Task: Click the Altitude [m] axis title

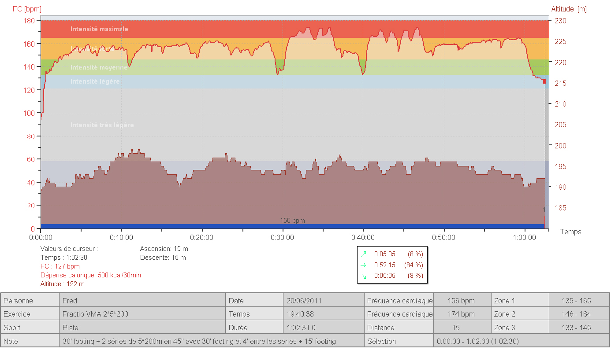Action: pyautogui.click(x=569, y=9)
